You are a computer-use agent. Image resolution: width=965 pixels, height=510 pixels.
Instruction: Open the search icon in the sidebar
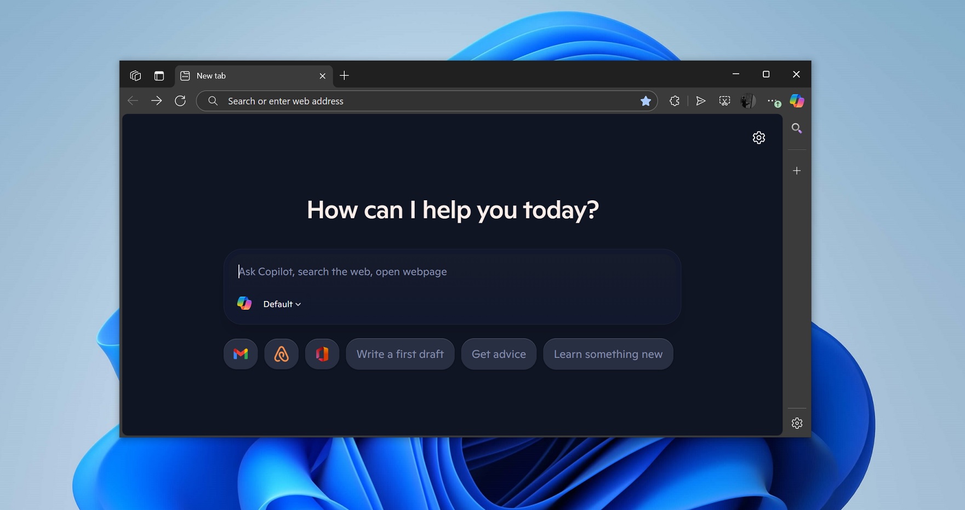click(797, 129)
